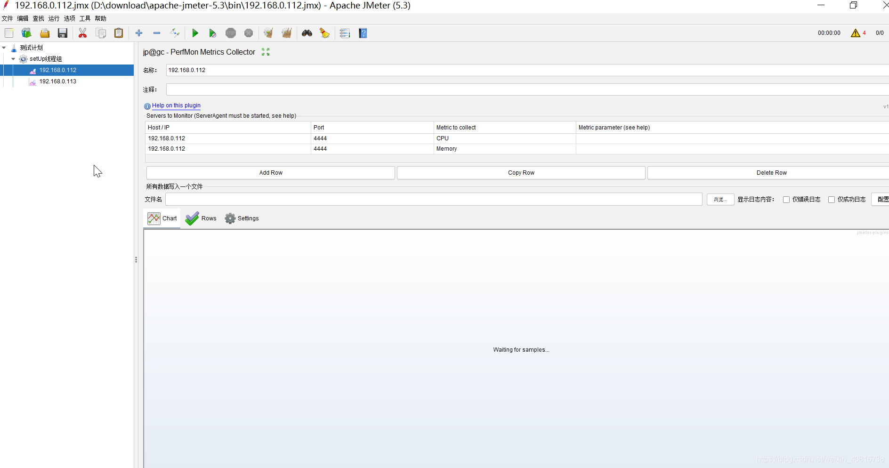889x468 pixels.
Task: Click the Metric to collect column header
Action: click(505, 128)
